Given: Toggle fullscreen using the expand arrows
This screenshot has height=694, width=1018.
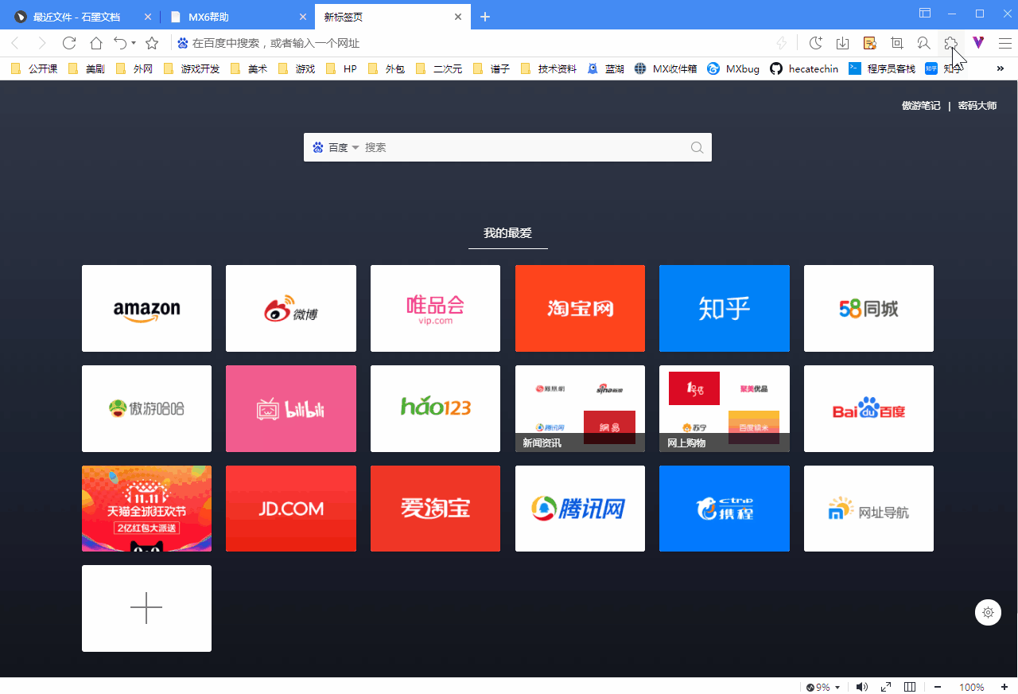Looking at the screenshot, I should point(885,686).
